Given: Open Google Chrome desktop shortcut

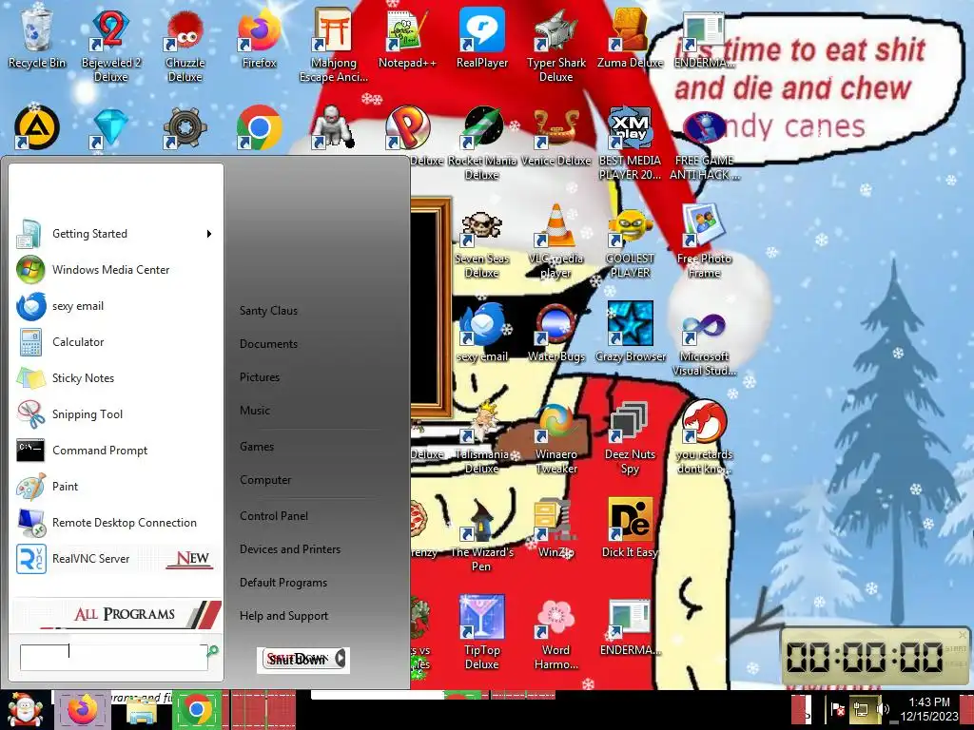Looking at the screenshot, I should pos(259,129).
